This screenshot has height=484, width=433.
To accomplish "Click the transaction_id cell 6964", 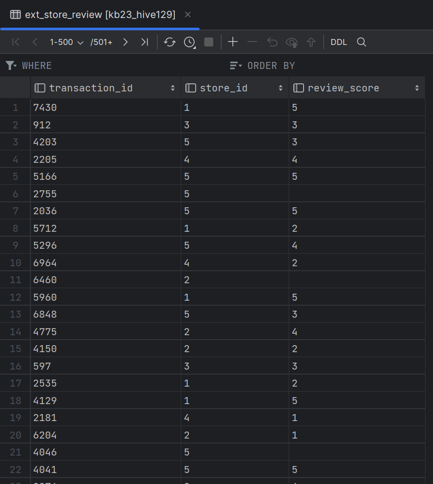I will pos(105,263).
